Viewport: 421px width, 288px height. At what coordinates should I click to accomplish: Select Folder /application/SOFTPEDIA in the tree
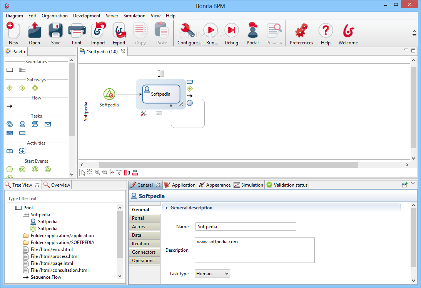59,242
